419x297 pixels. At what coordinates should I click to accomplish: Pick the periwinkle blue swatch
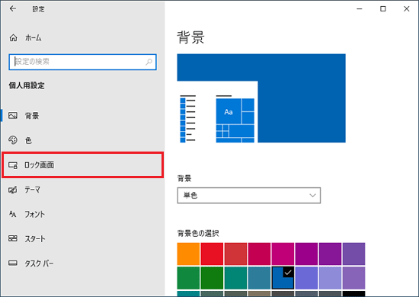tap(306, 278)
